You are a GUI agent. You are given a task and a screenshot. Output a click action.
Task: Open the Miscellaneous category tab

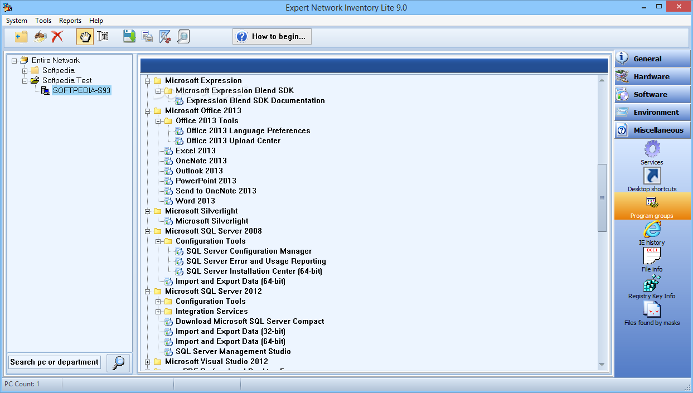click(652, 130)
